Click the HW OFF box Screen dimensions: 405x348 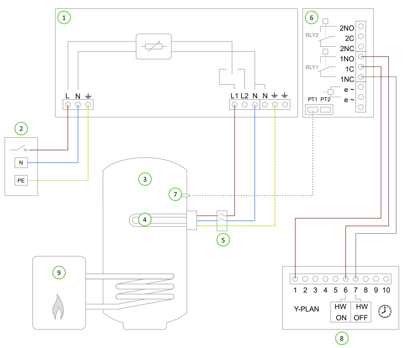(x=361, y=312)
